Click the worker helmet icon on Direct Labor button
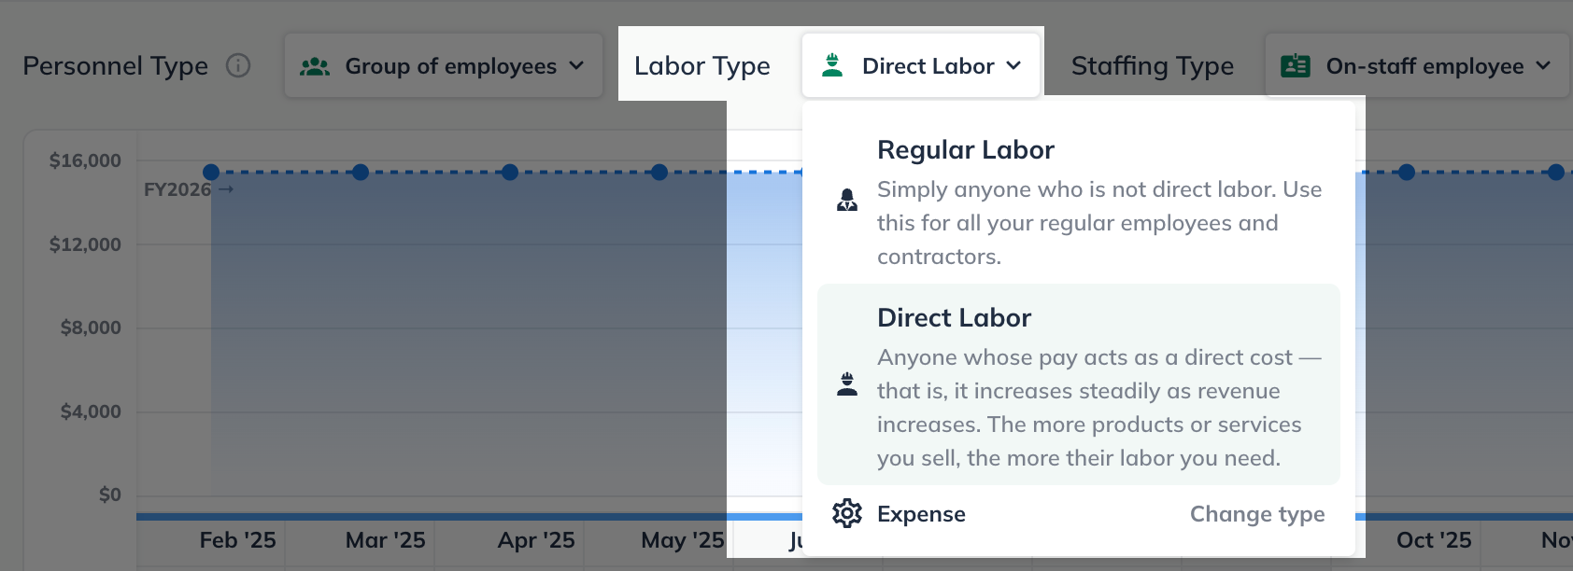 coord(832,64)
